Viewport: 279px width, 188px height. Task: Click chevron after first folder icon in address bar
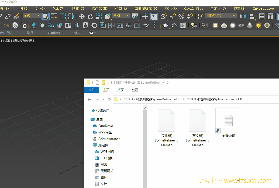pyautogui.click(x=121, y=99)
